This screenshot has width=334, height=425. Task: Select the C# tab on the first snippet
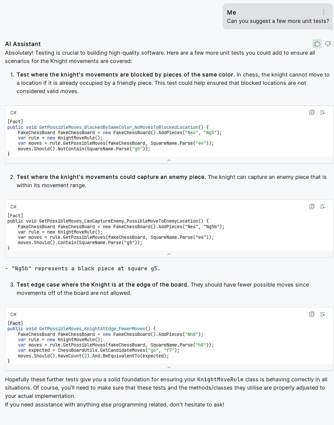tap(13, 113)
